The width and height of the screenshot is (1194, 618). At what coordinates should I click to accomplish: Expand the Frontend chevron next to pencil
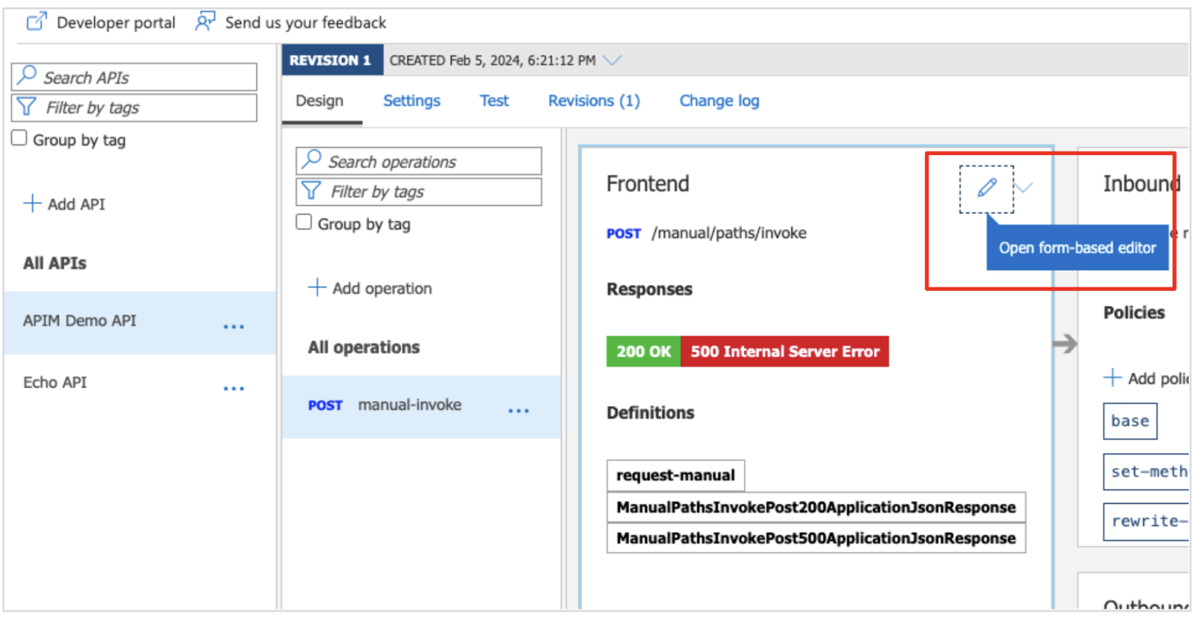(1025, 187)
